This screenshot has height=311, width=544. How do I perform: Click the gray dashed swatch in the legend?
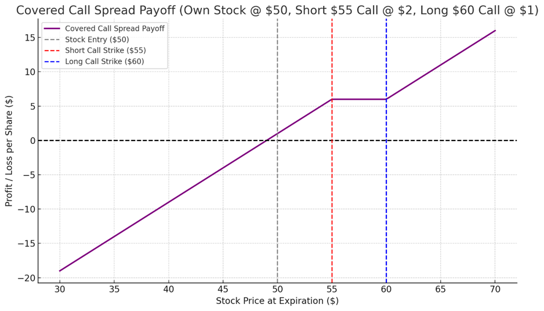pos(52,39)
